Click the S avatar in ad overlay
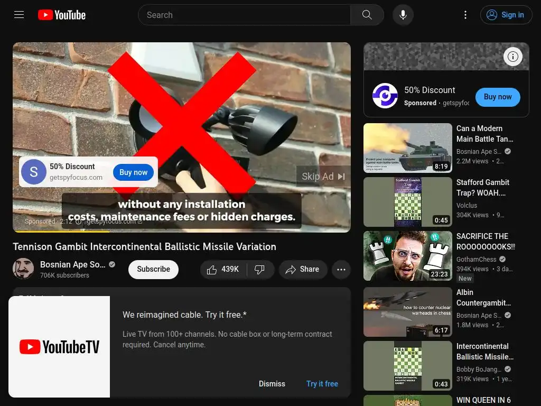This screenshot has width=541, height=406. 34,172
